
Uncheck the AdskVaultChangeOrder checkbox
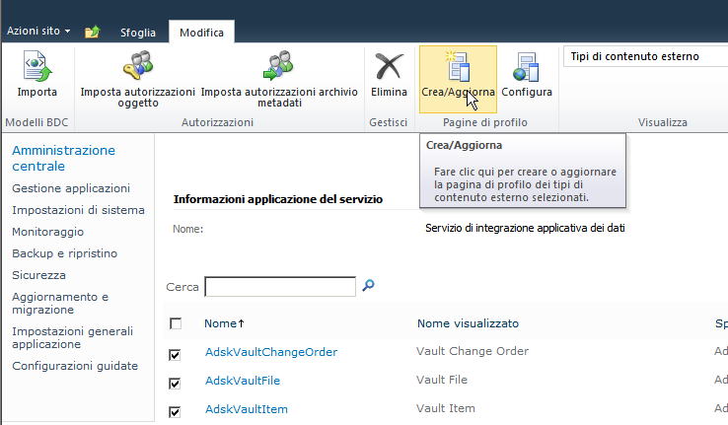176,353
